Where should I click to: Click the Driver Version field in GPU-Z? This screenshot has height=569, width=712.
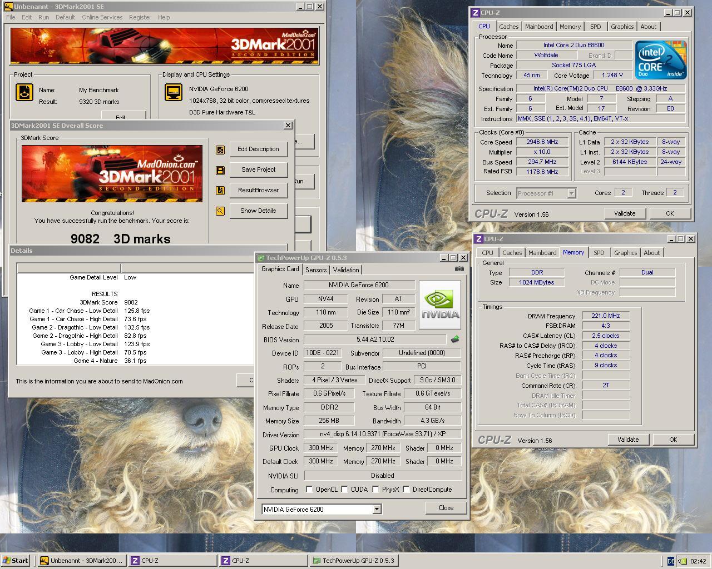pos(383,434)
